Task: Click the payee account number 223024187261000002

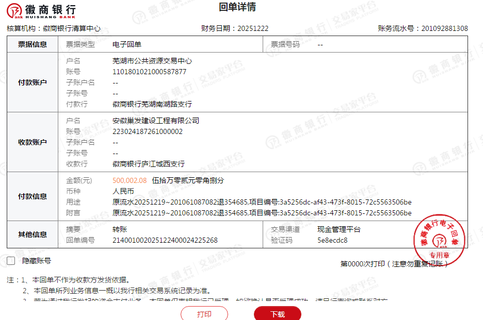Action: click(x=148, y=131)
